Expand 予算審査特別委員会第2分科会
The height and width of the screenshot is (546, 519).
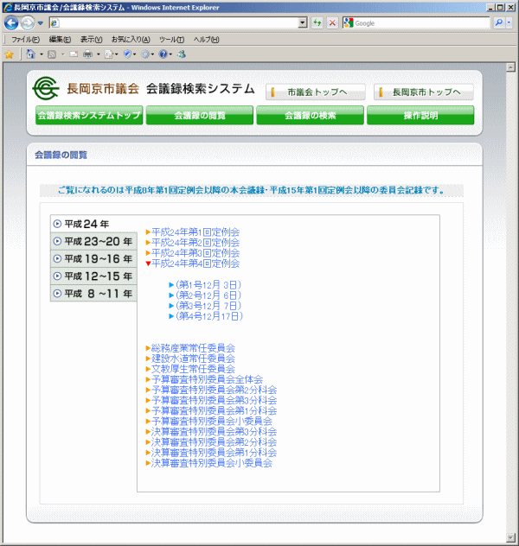click(214, 390)
